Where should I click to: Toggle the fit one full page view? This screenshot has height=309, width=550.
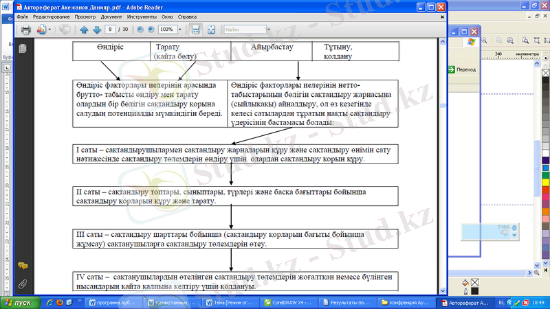click(x=211, y=30)
